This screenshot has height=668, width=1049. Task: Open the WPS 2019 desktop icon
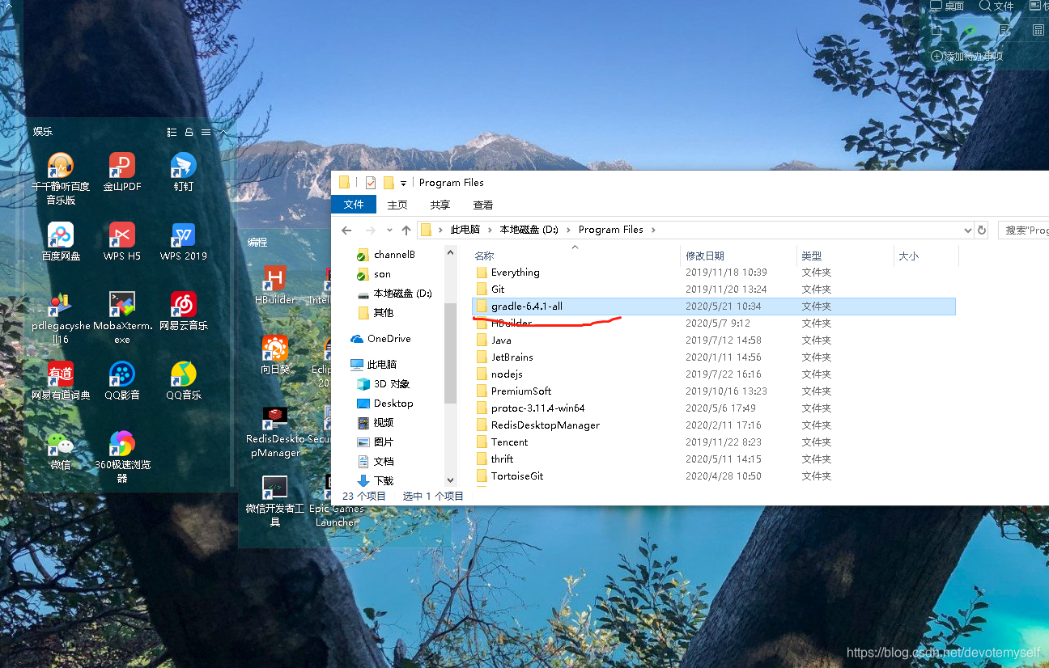pos(184,242)
